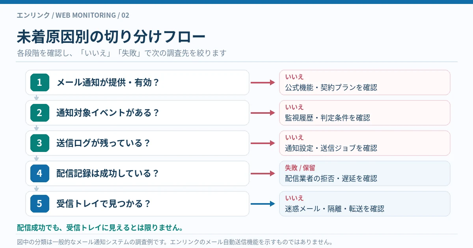Click the step 3 number badge
This screenshot has height=248, width=473.
click(40, 143)
